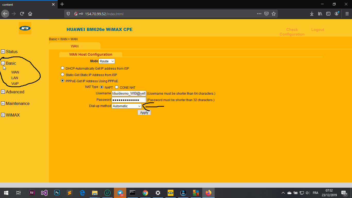This screenshot has height=198, width=352.
Task: Open the page actions three-dot menu
Action: [x=259, y=14]
